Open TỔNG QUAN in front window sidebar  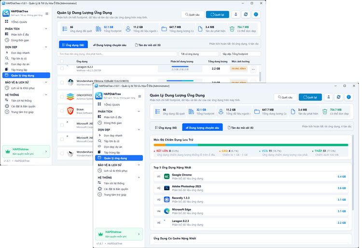tap(112, 105)
